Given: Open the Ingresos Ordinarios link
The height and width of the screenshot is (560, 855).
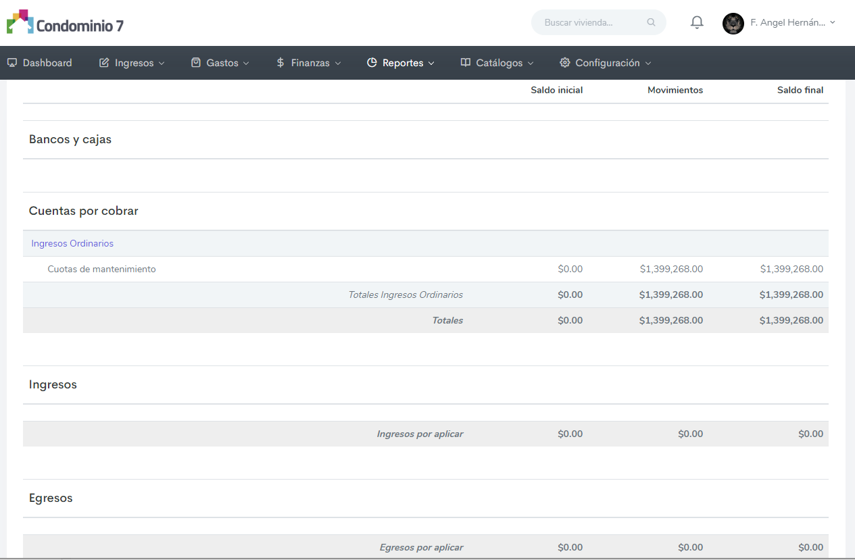Looking at the screenshot, I should tap(72, 243).
